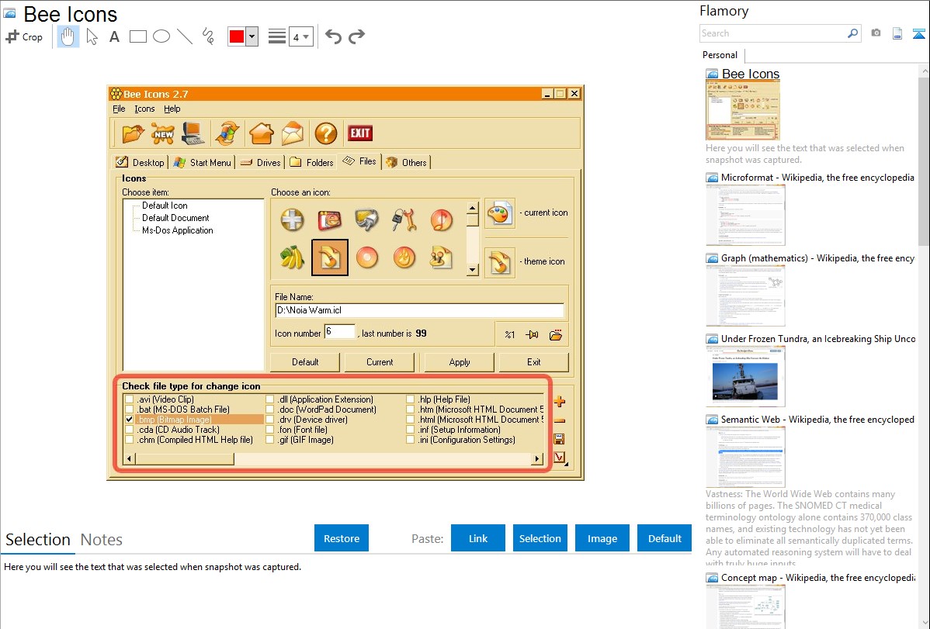The height and width of the screenshot is (629, 930).
Task: Click the undo arrow
Action: (x=333, y=36)
